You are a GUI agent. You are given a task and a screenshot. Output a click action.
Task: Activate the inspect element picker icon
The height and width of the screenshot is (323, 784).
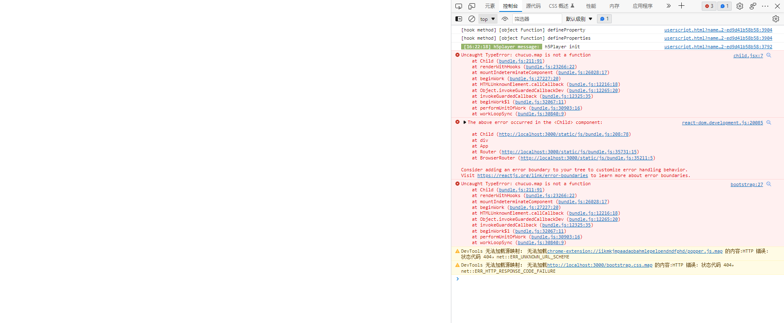tap(458, 6)
